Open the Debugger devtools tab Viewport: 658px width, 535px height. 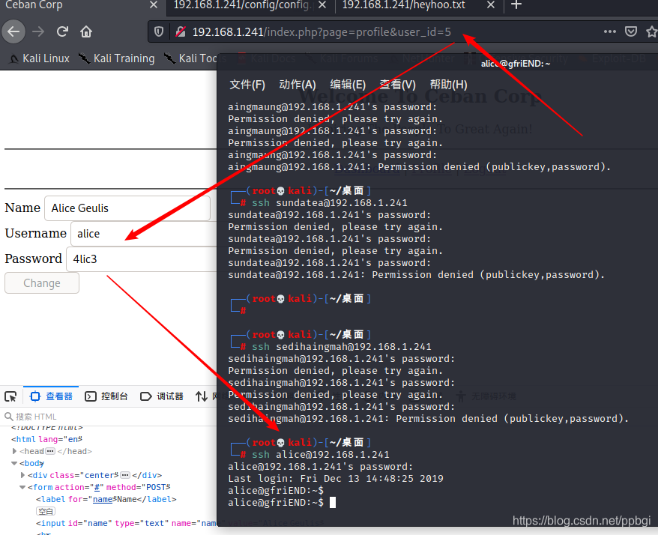[x=162, y=396]
